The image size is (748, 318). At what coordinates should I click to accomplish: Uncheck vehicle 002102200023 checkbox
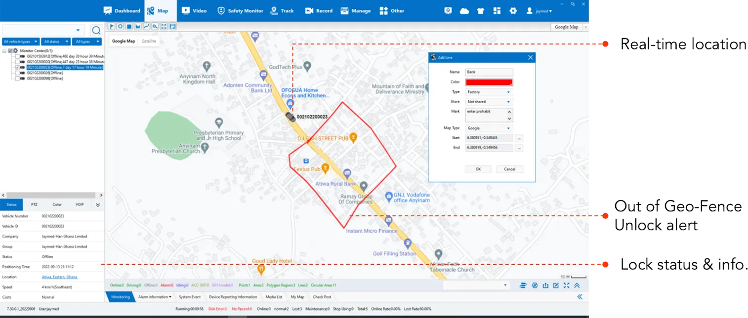[17, 67]
